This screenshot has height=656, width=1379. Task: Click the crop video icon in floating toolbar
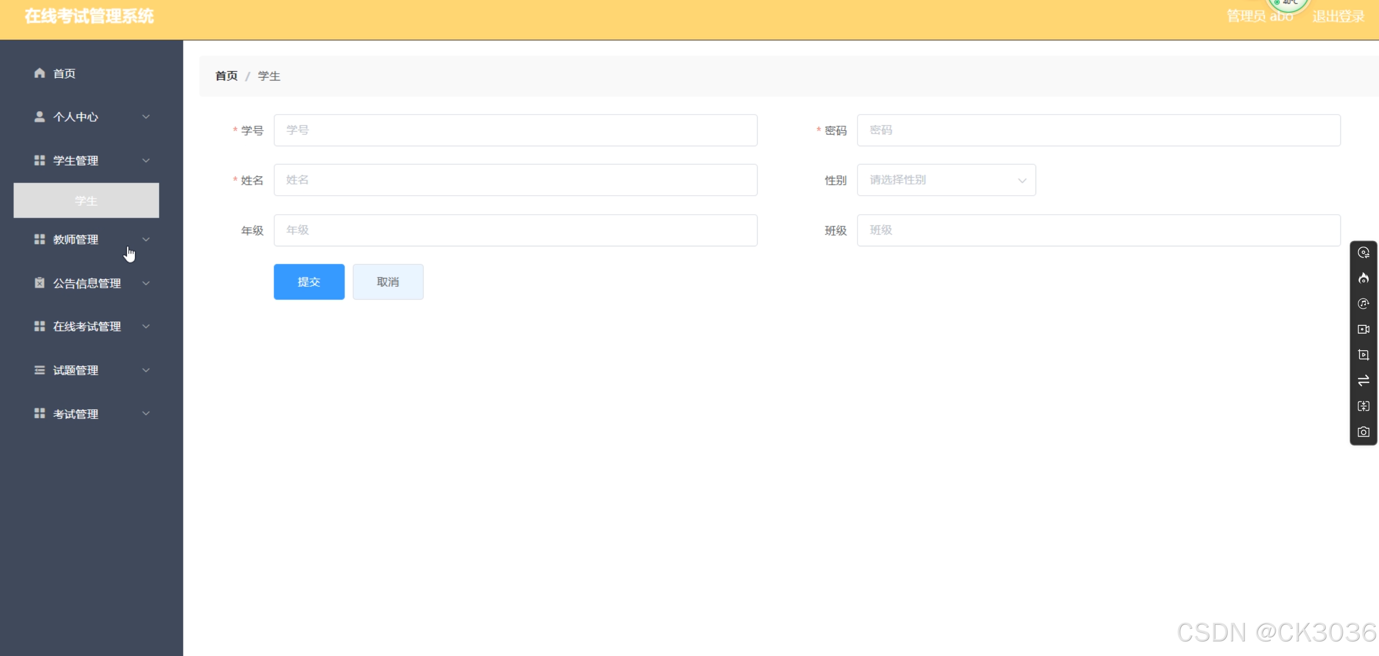click(x=1363, y=355)
